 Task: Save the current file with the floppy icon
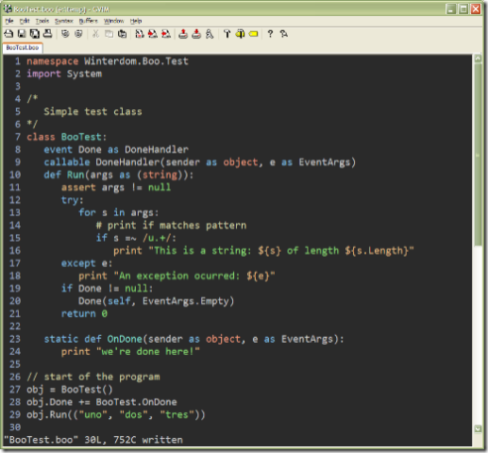(22, 34)
